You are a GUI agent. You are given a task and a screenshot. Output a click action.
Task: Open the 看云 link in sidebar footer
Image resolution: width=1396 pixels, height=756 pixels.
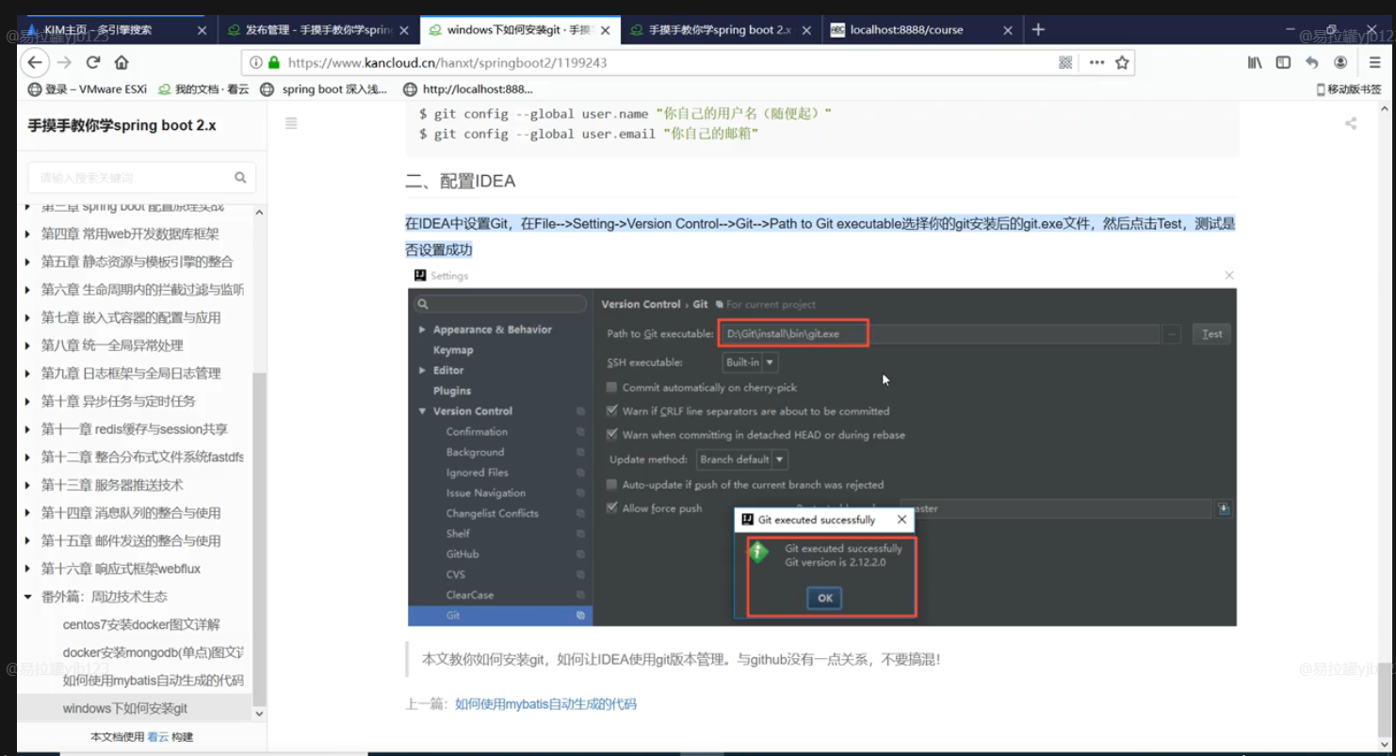tap(157, 737)
